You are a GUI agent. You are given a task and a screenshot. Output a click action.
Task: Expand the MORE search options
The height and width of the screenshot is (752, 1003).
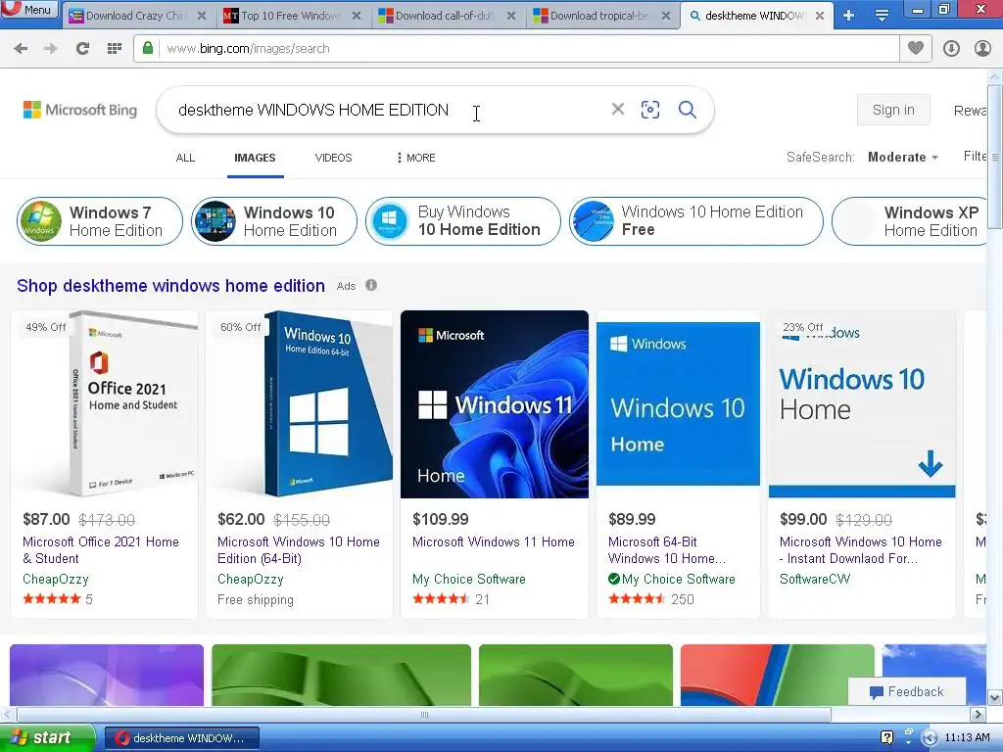[415, 158]
